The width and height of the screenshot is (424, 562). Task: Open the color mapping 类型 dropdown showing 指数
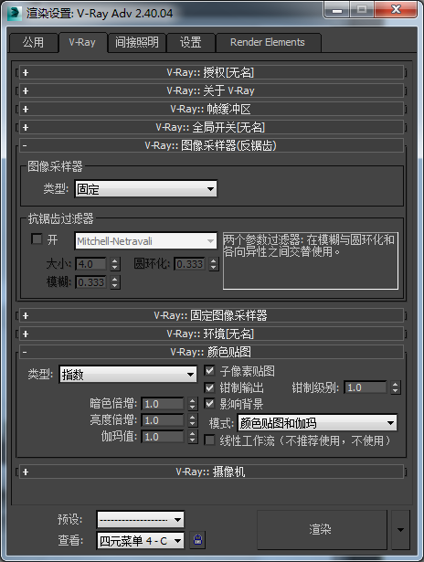pos(128,375)
